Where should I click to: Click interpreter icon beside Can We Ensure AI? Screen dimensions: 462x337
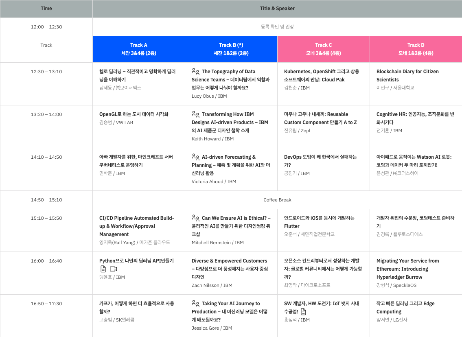tap(195, 218)
